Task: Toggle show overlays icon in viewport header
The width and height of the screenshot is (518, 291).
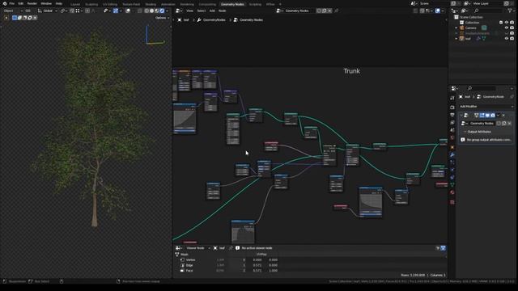Action: click(128, 11)
